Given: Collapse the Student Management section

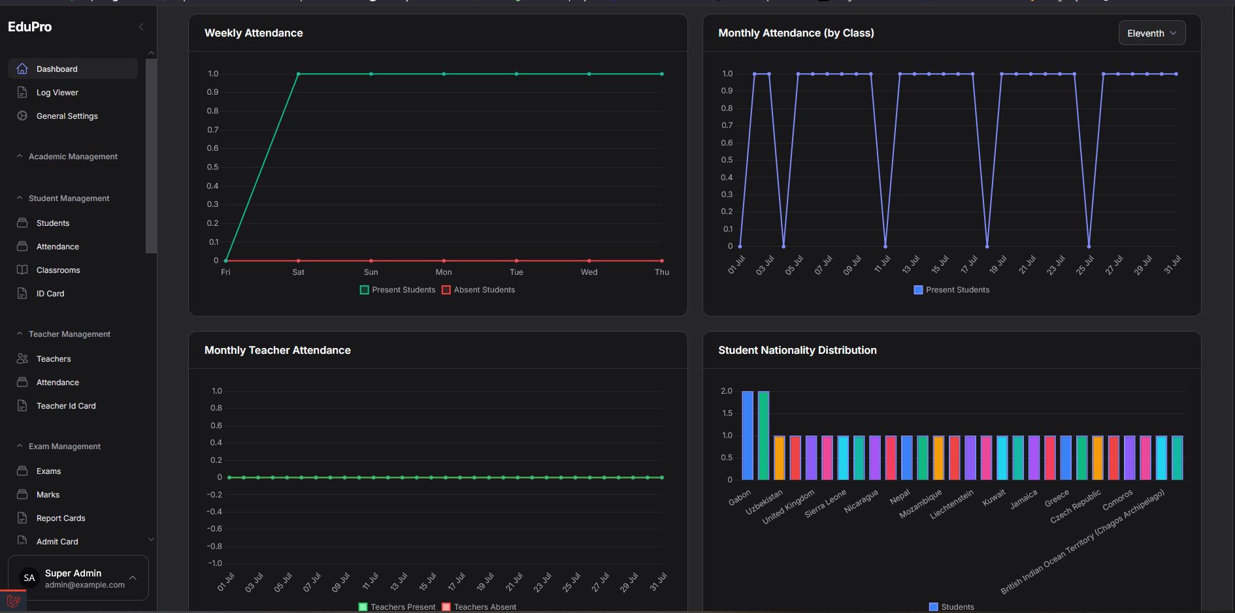Looking at the screenshot, I should tap(69, 198).
